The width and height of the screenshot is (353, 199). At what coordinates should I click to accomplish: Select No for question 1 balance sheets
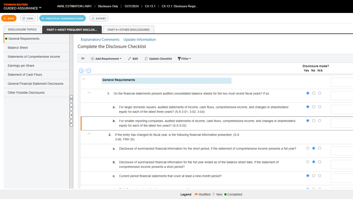[x=314, y=93]
